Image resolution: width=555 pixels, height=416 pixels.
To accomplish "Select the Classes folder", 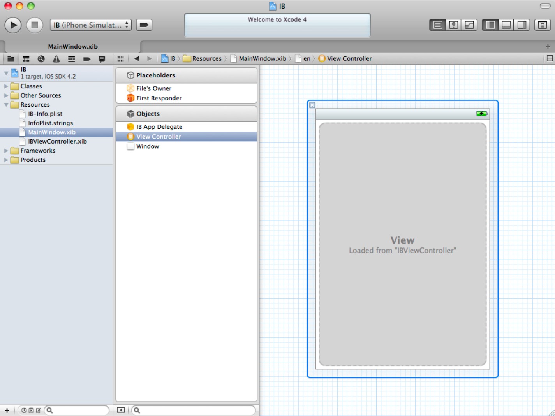I will pos(56,86).
